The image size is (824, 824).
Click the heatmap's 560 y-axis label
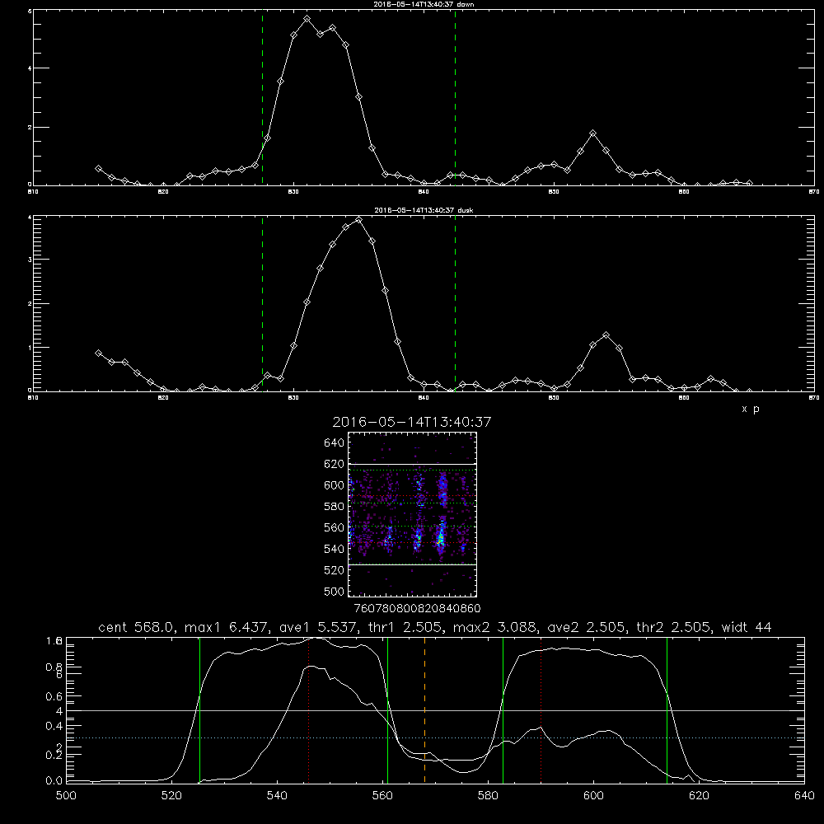(x=335, y=527)
